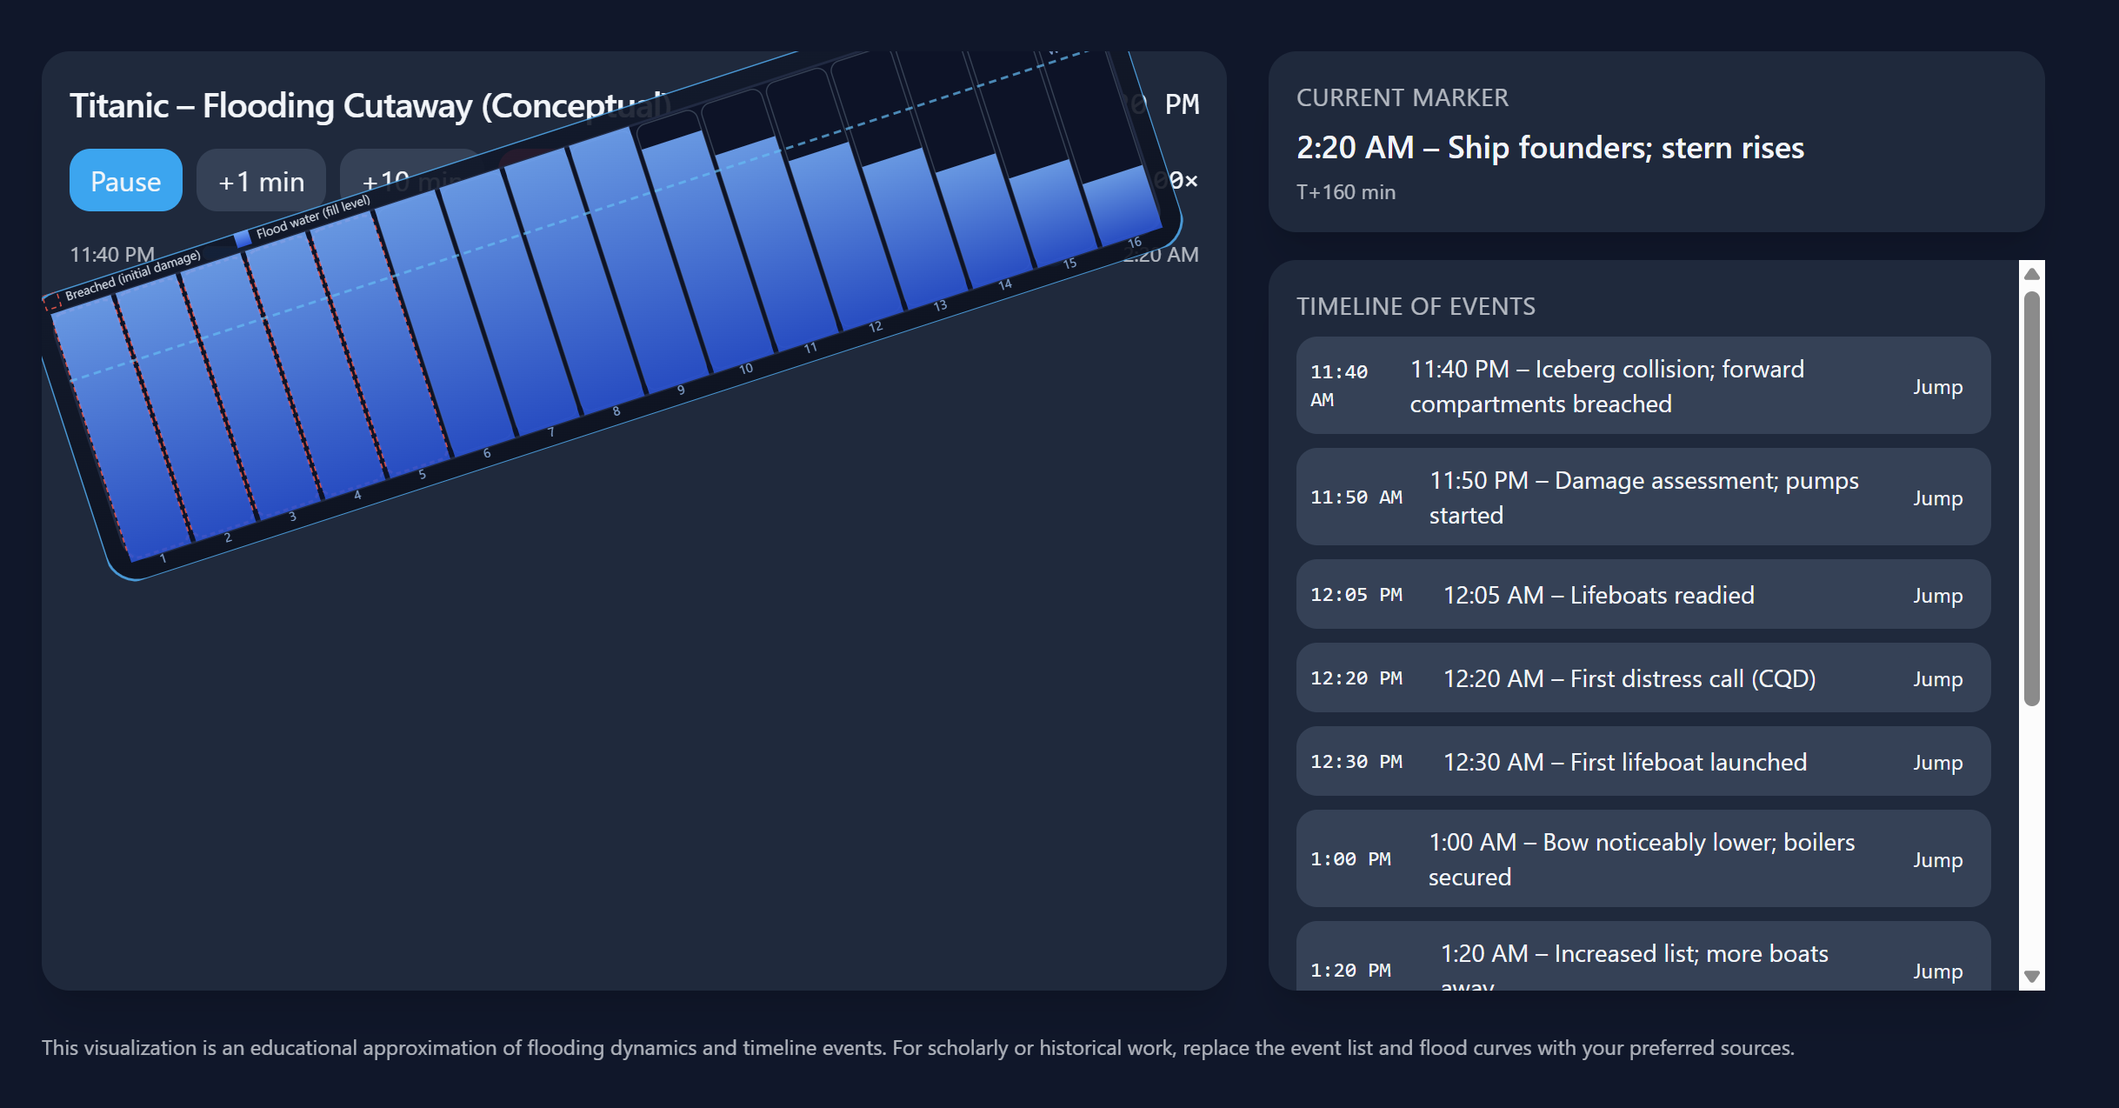Jump to 11:40 PM Iceberg collision event
Screen dimensions: 2119x1108
1936,386
